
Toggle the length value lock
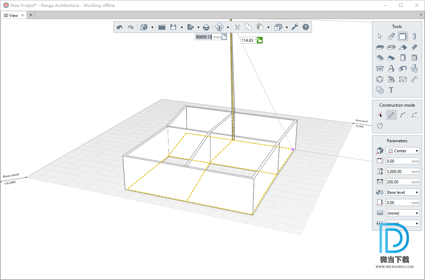point(224,37)
